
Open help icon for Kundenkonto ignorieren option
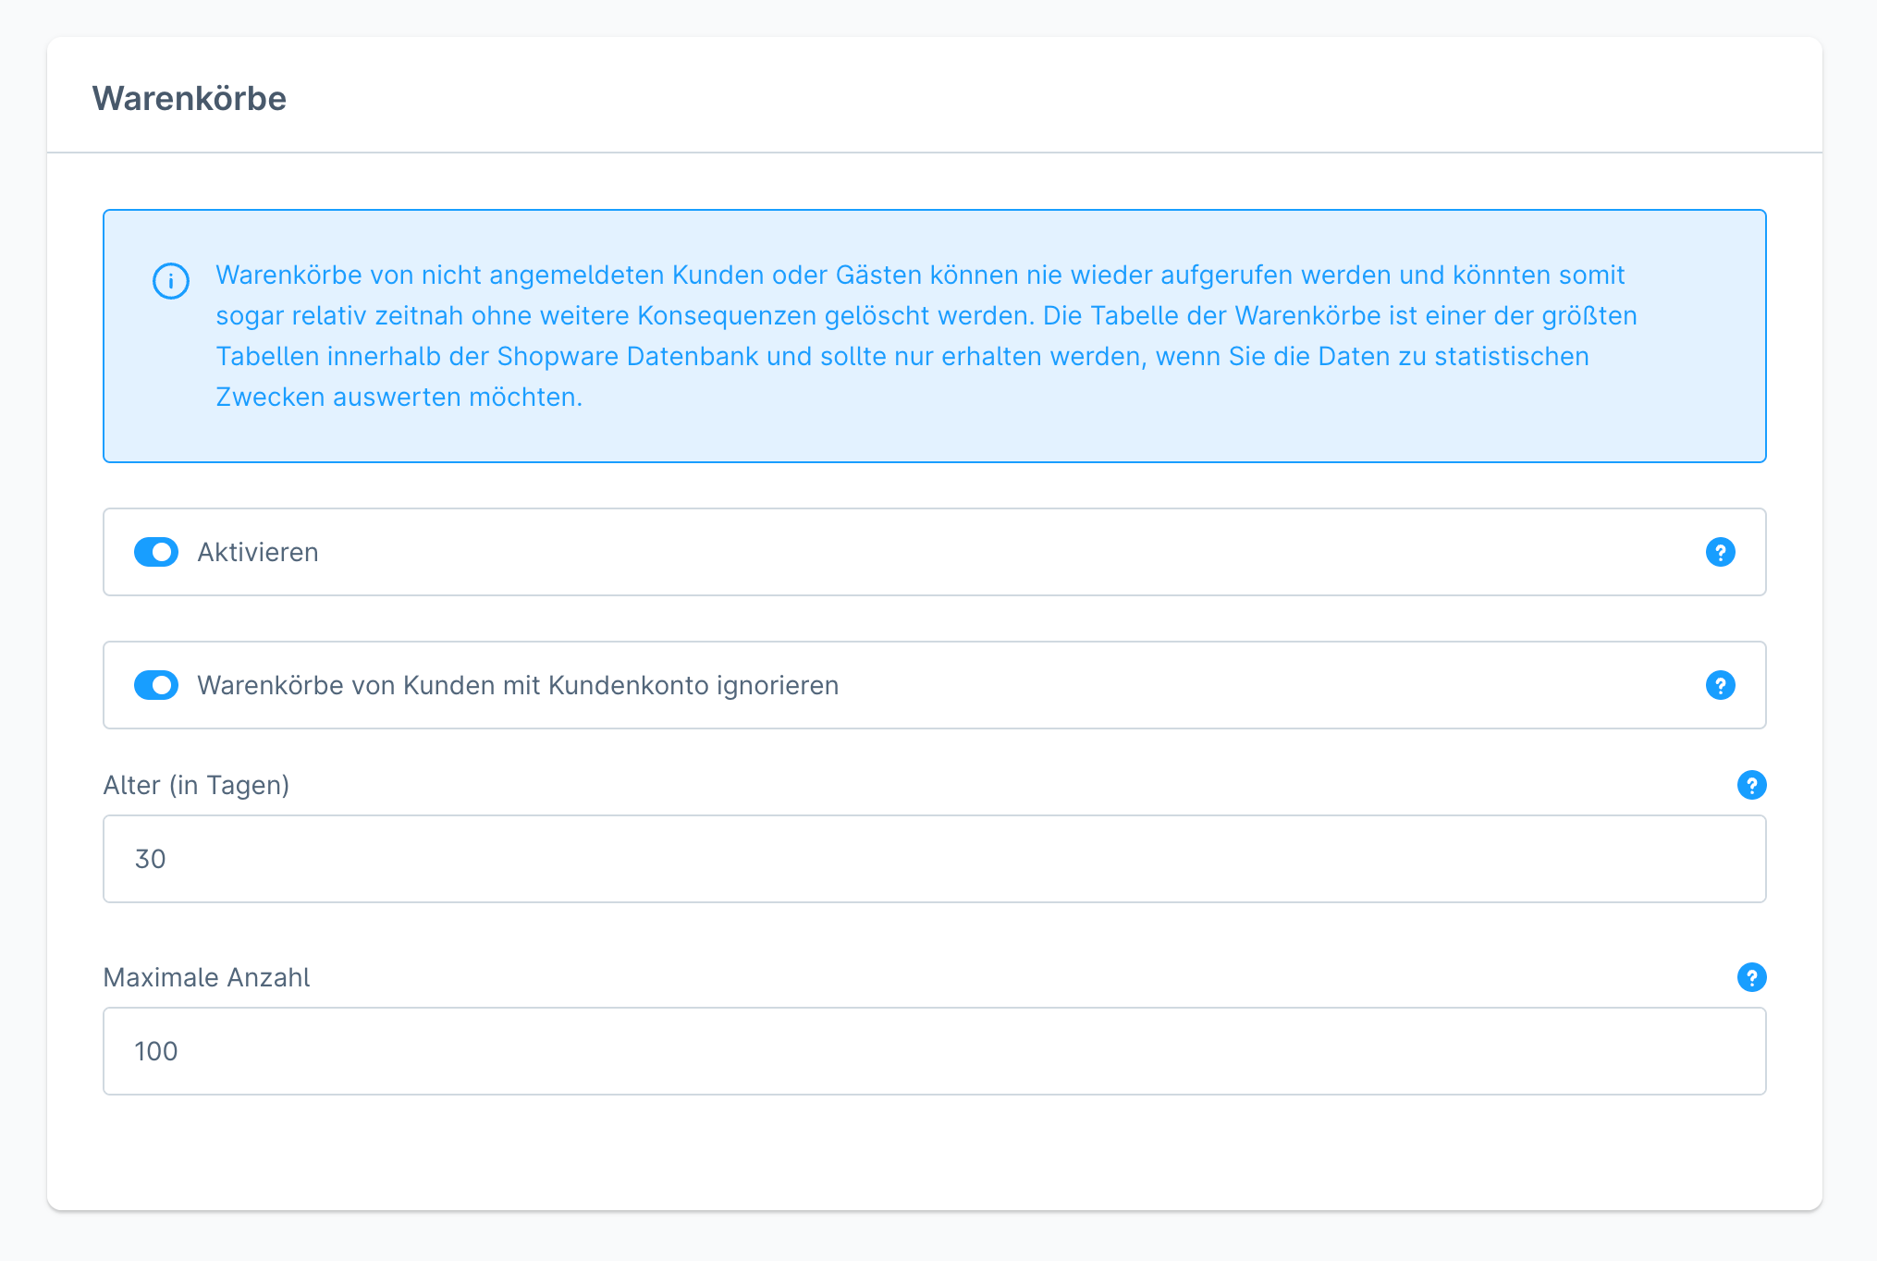coord(1720,685)
